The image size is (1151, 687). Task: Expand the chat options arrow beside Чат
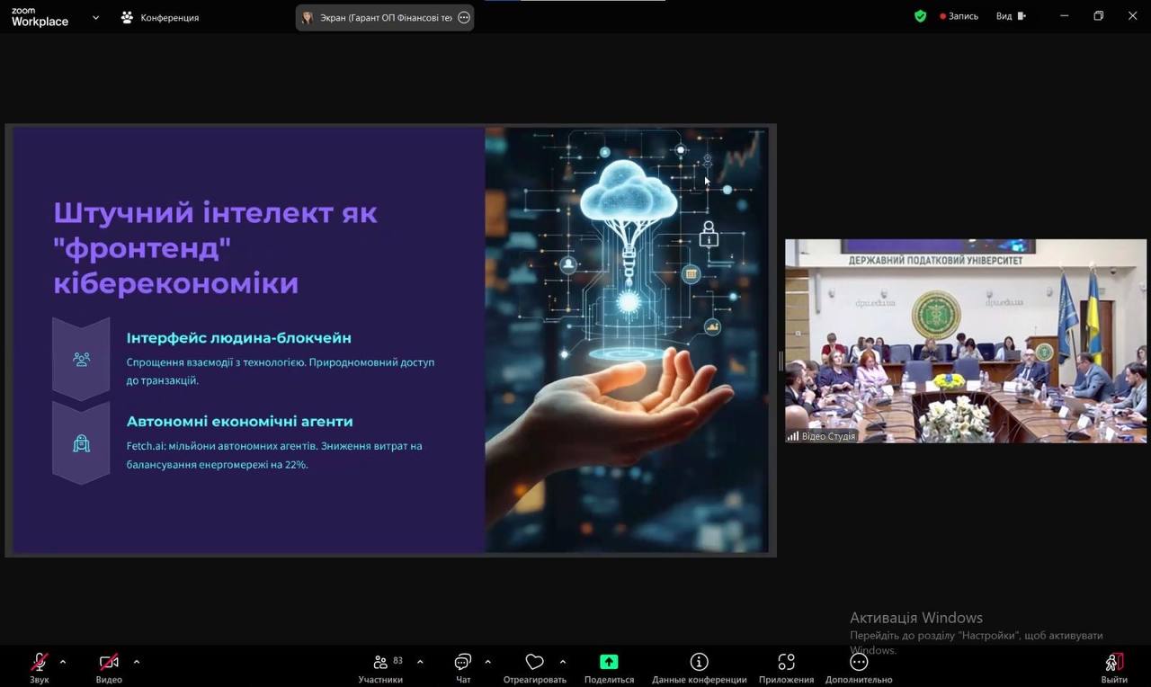coord(487,662)
